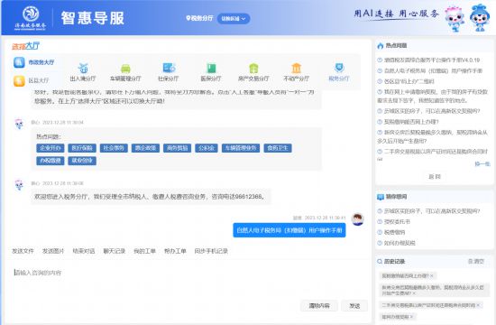The image size is (496, 325).
Task: Open 聊天记录 in the chat toolbar
Action: click(115, 251)
